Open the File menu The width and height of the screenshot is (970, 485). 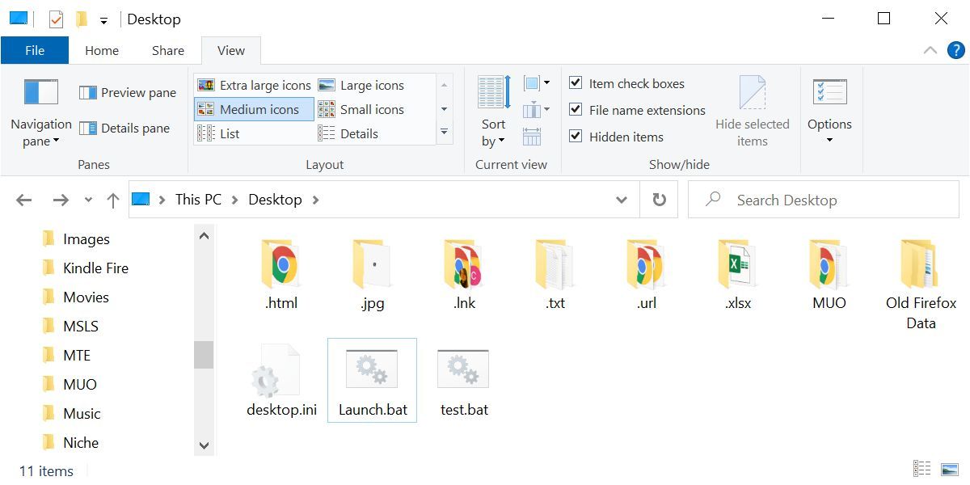pyautogui.click(x=35, y=49)
